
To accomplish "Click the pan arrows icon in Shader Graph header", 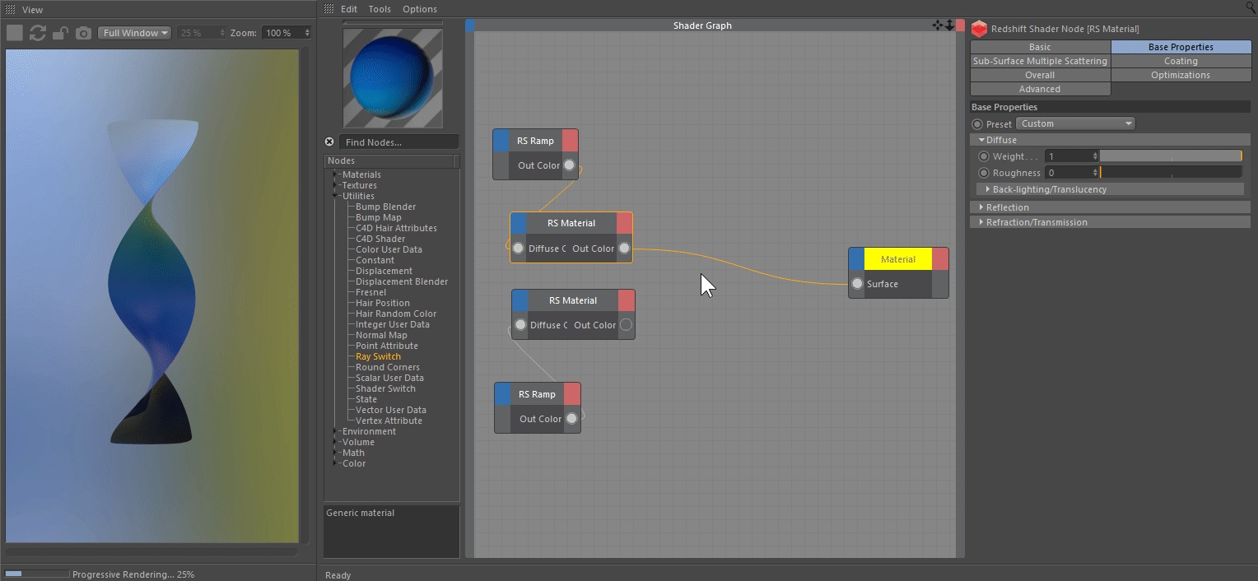I will [x=938, y=26].
